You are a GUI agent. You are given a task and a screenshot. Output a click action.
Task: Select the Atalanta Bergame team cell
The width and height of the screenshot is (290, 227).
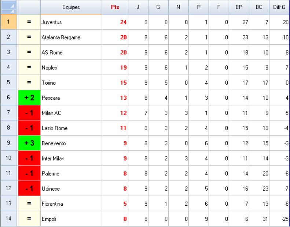(71, 37)
